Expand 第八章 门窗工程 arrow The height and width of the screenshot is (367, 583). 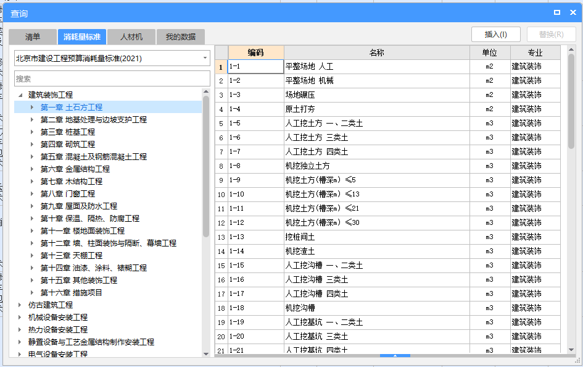(x=32, y=193)
